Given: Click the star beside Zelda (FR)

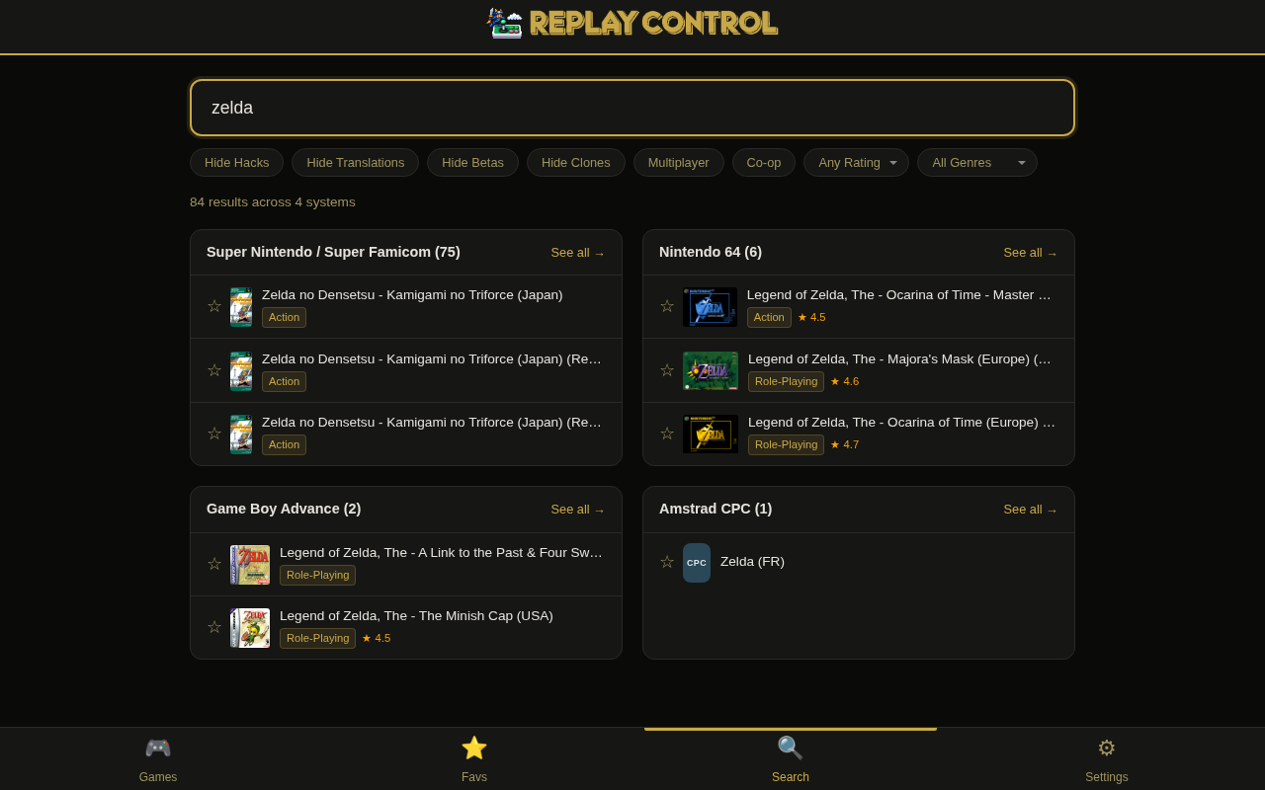Looking at the screenshot, I should (667, 562).
